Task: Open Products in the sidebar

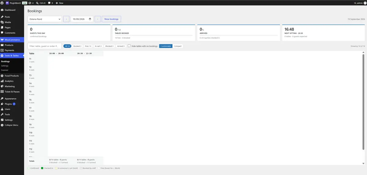Action: 12,45
